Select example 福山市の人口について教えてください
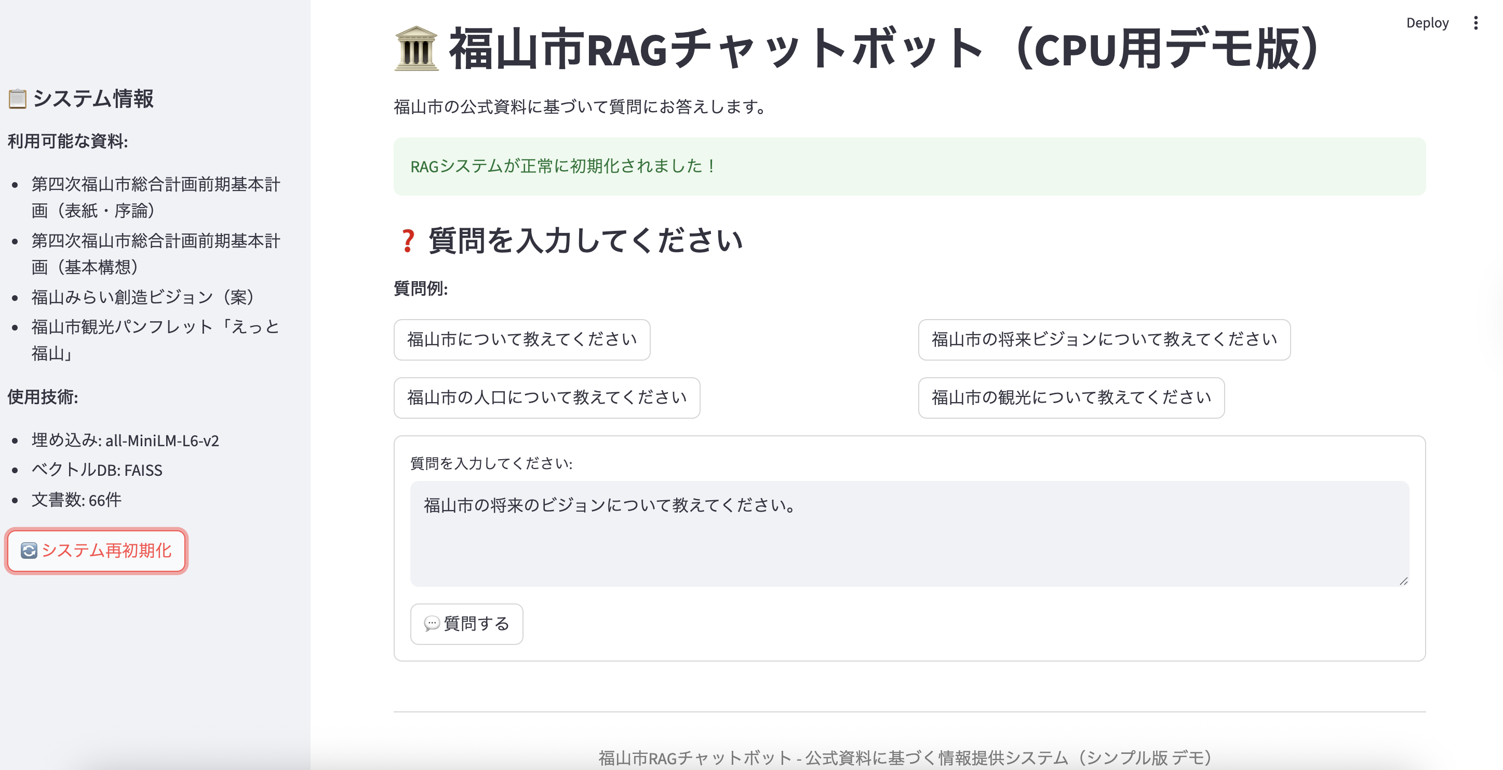The height and width of the screenshot is (770, 1503). click(x=547, y=397)
